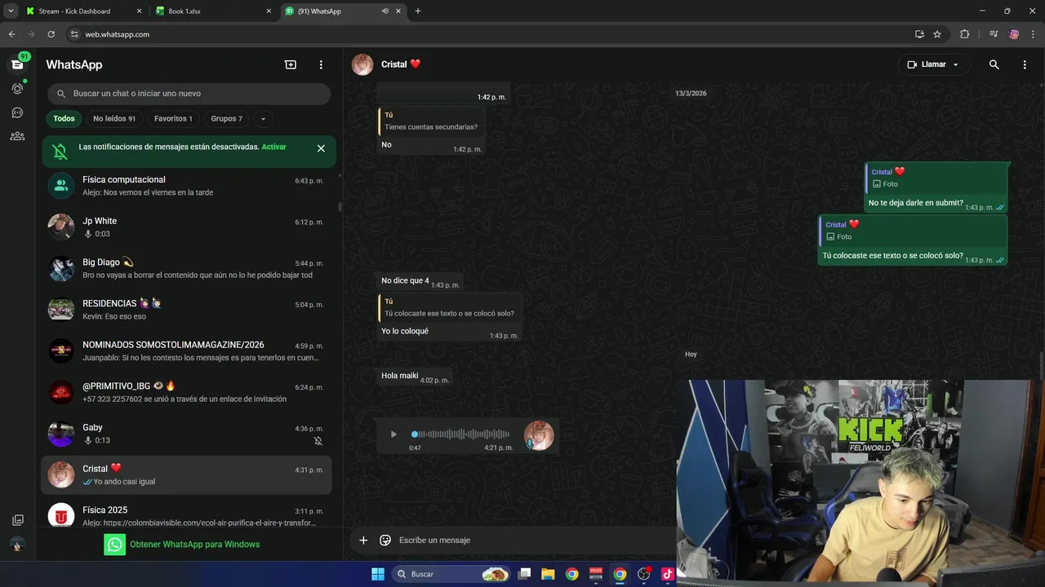Open File Explorer from the taskbar
This screenshot has height=587, width=1045.
[548, 574]
